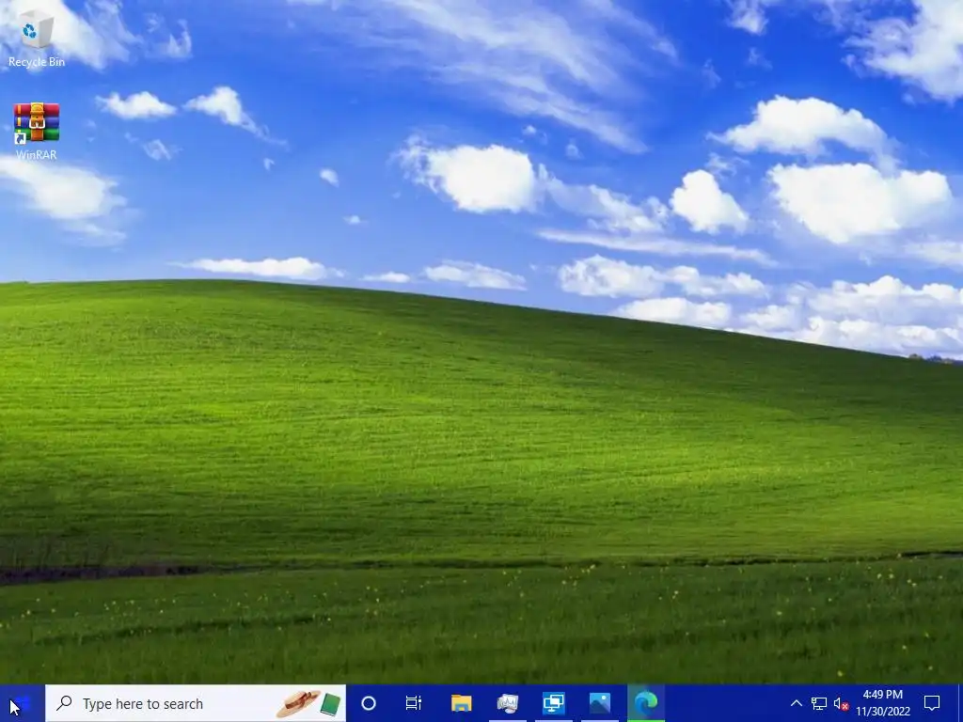Open the performance monitor taskbar app

[507, 703]
